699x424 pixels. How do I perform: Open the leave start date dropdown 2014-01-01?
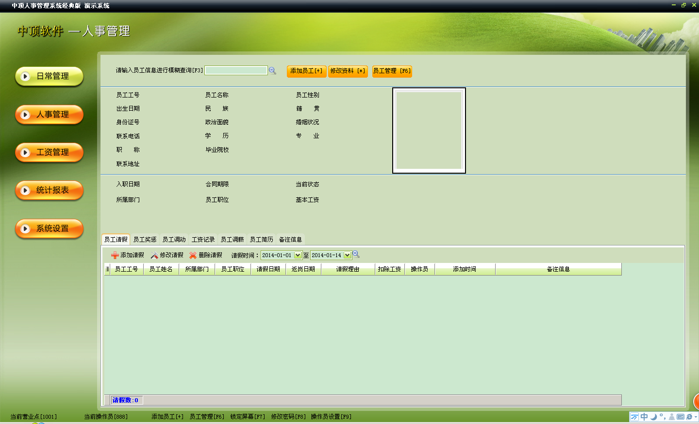[298, 255]
